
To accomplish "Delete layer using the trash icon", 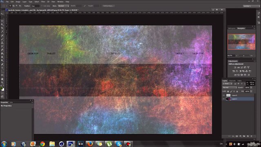I will 251,136.
